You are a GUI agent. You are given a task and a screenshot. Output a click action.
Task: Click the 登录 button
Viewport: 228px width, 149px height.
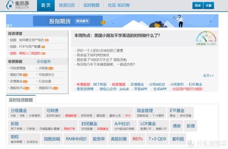198,6
